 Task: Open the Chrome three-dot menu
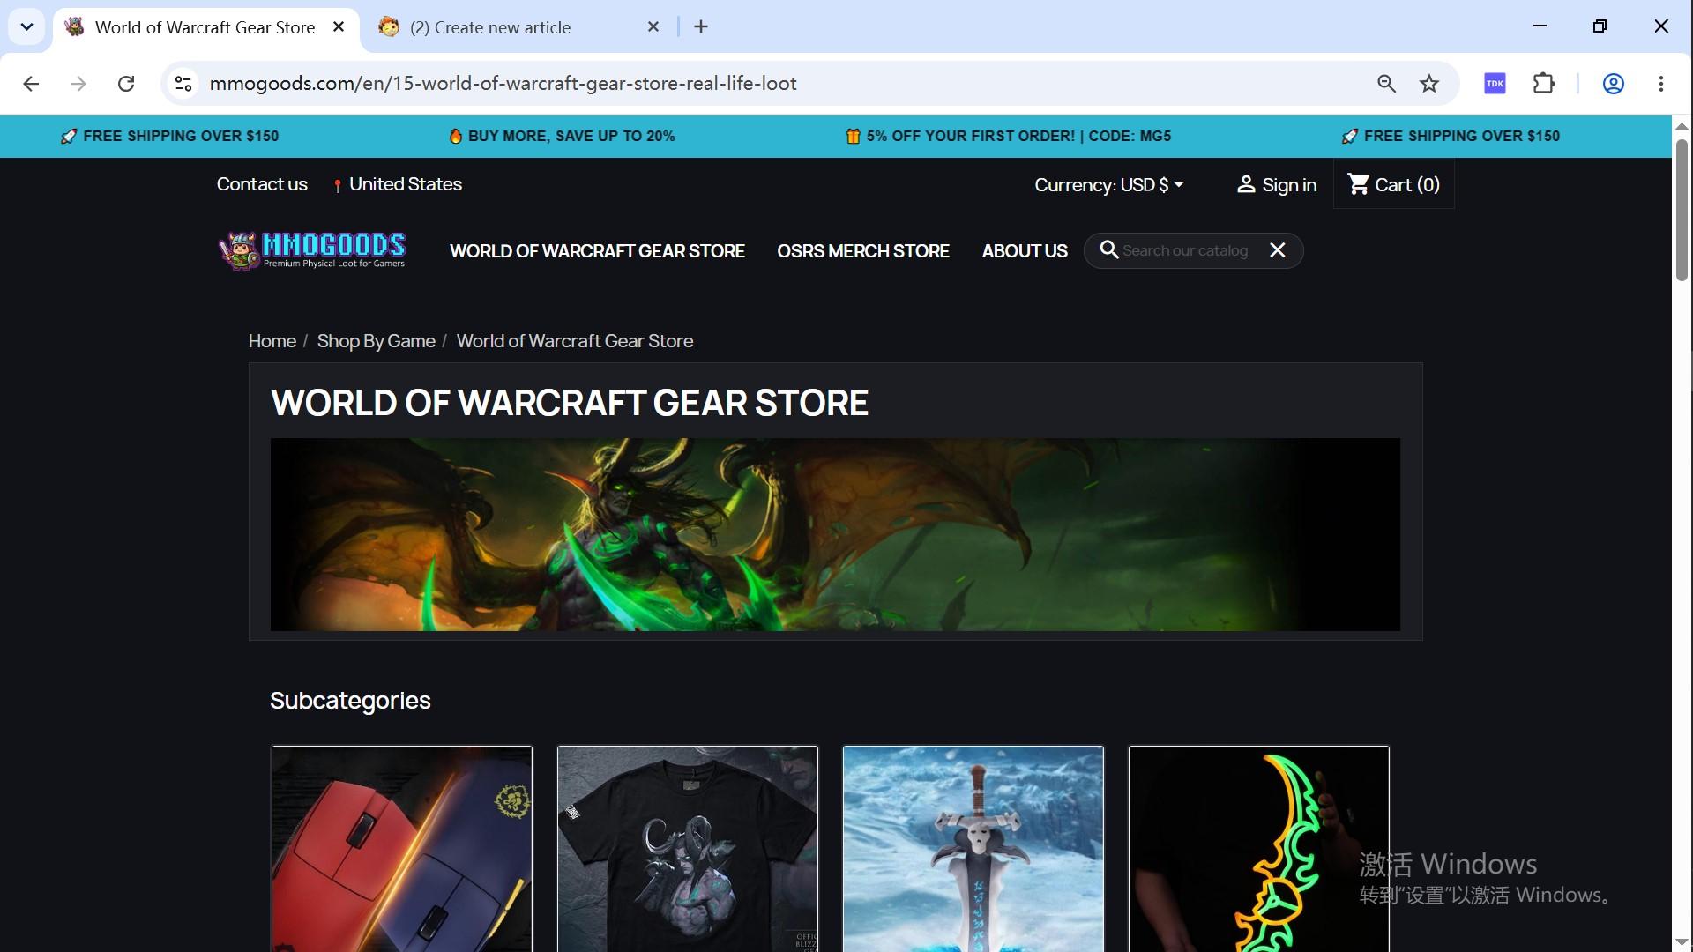pyautogui.click(x=1661, y=84)
